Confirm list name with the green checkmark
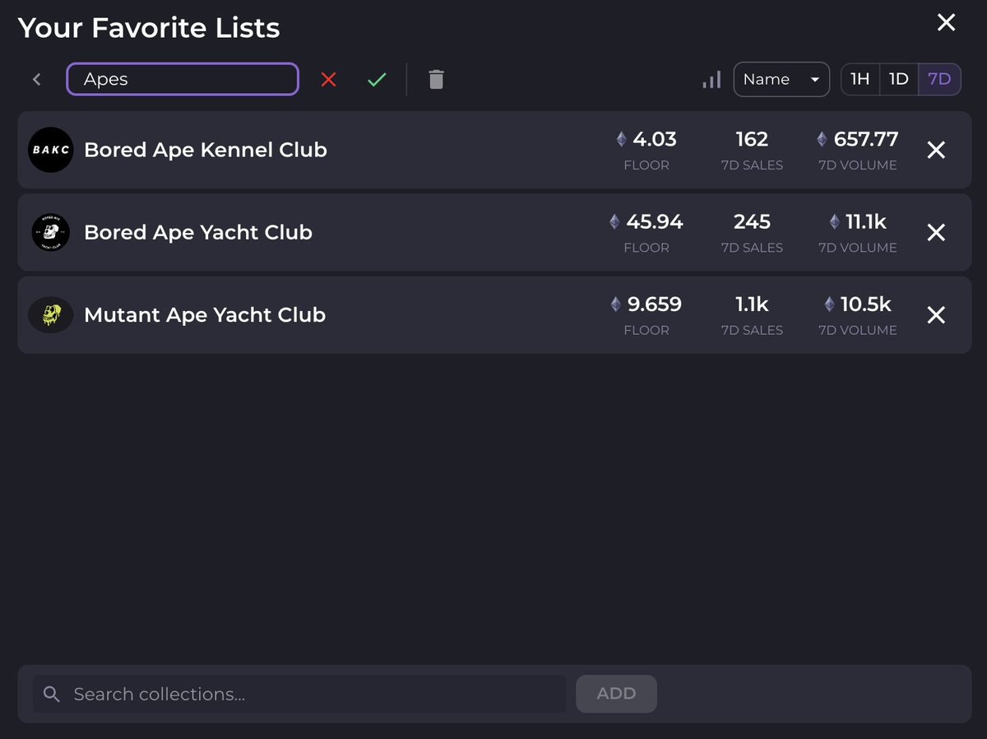Screen dimensions: 987x739 point(377,79)
